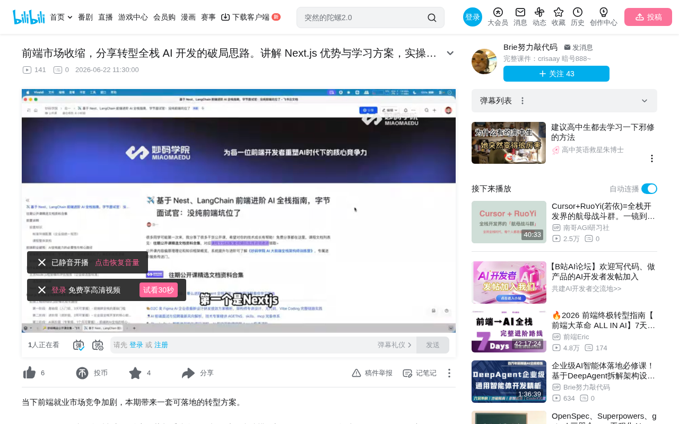Dismiss the 已静音开播 notice
679x424 pixels.
point(42,262)
